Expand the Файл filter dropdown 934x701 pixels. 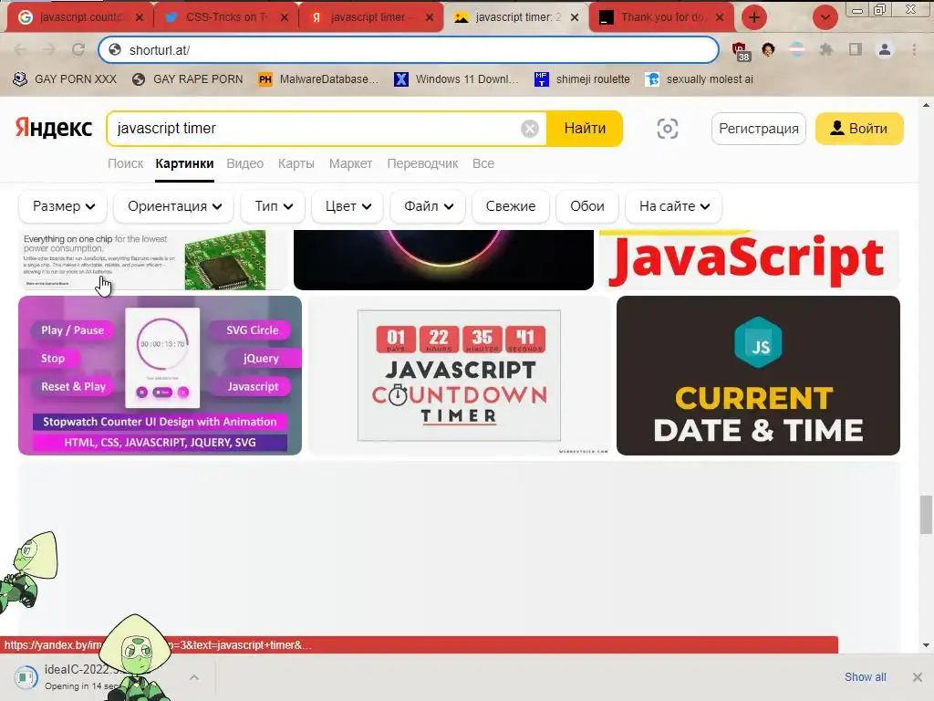[428, 206]
